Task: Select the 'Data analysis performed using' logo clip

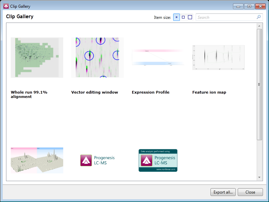Action: point(158,160)
